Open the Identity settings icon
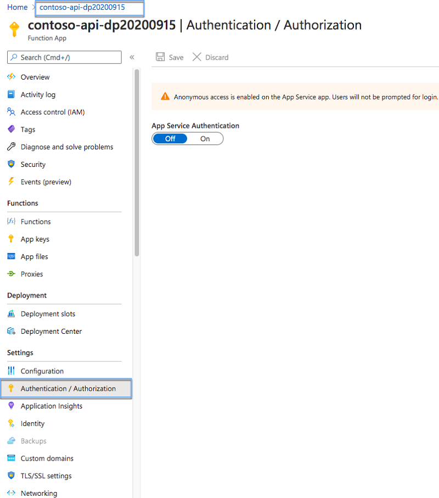439x498 pixels. click(x=12, y=423)
